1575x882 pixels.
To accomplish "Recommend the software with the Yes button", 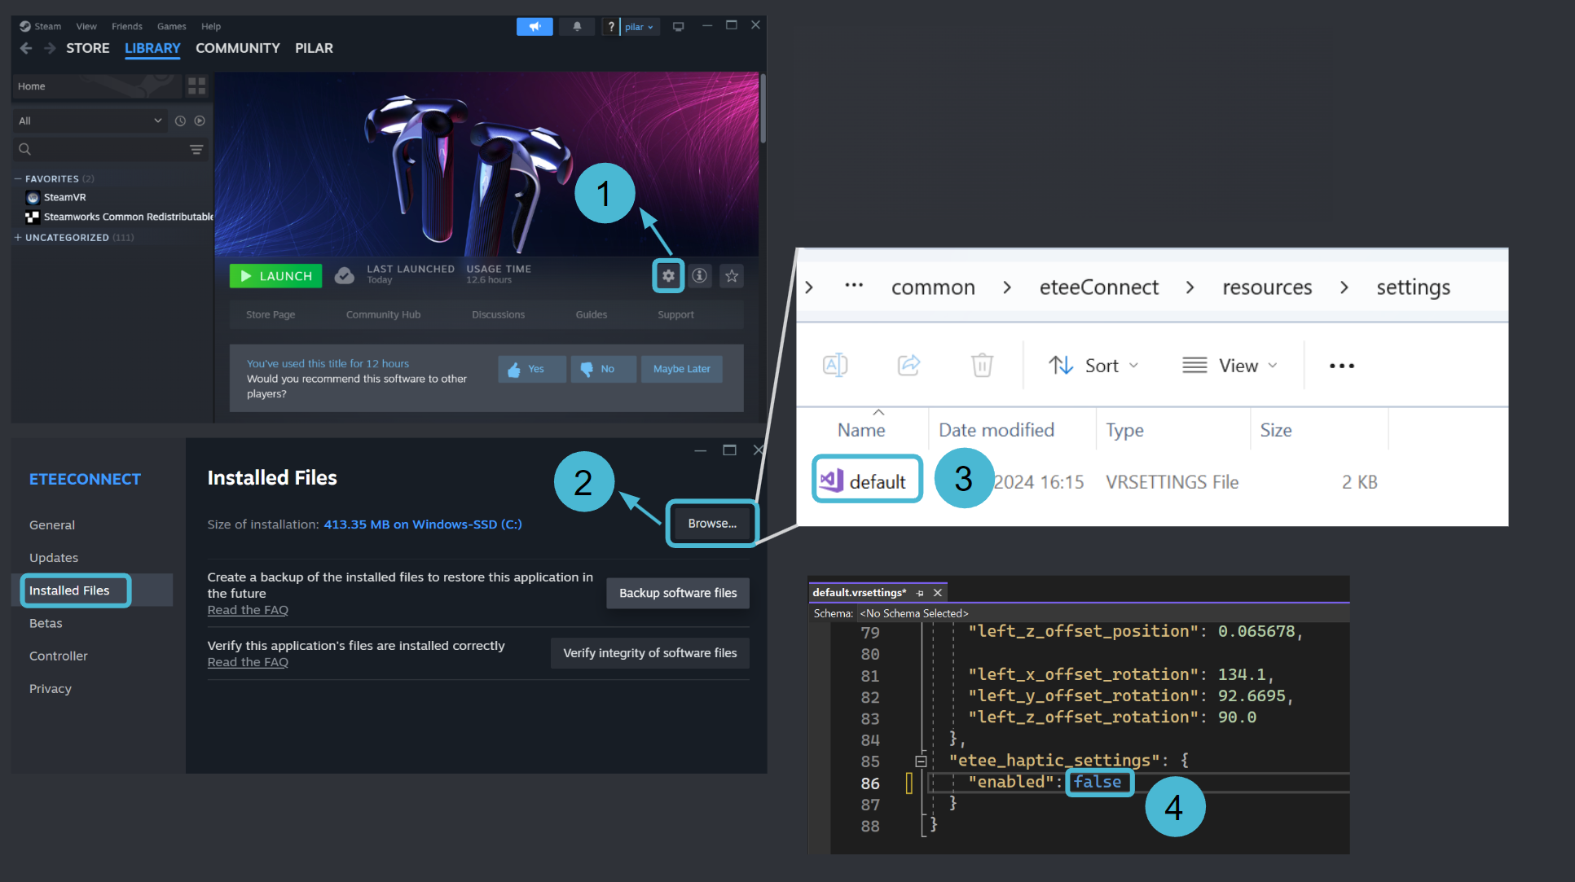I will pos(532,369).
